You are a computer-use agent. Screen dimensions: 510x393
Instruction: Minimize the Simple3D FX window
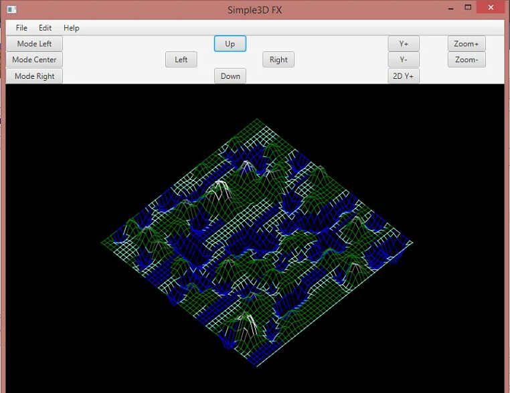coord(451,8)
